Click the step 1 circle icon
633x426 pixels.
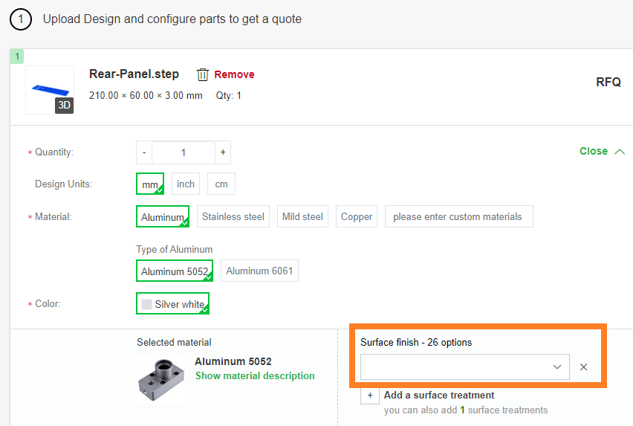21,19
